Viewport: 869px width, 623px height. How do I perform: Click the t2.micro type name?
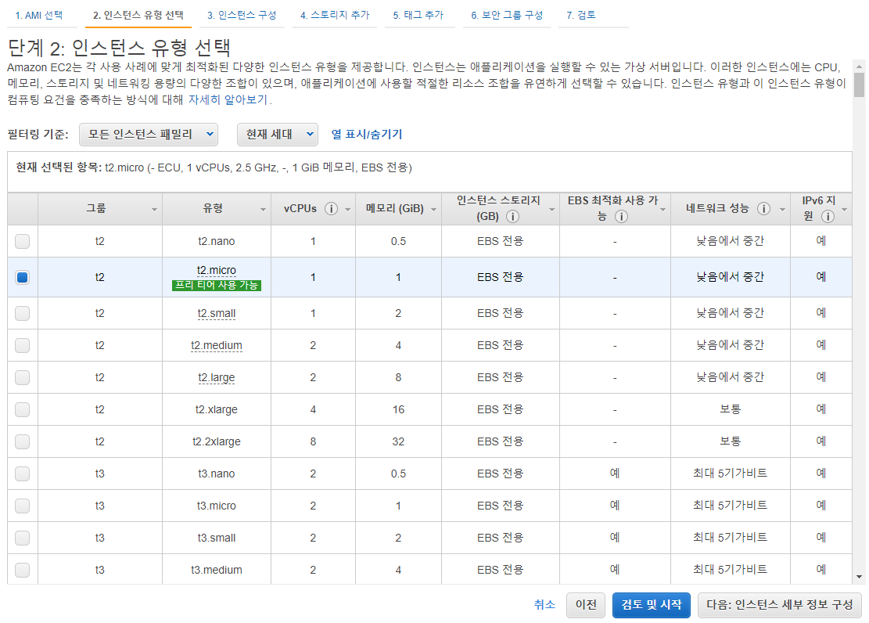[217, 270]
